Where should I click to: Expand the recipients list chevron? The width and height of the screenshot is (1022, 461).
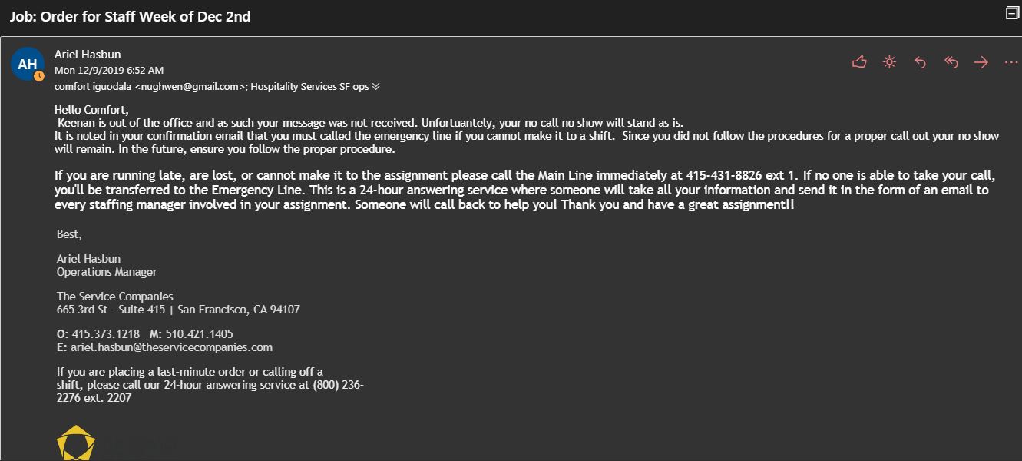click(375, 87)
